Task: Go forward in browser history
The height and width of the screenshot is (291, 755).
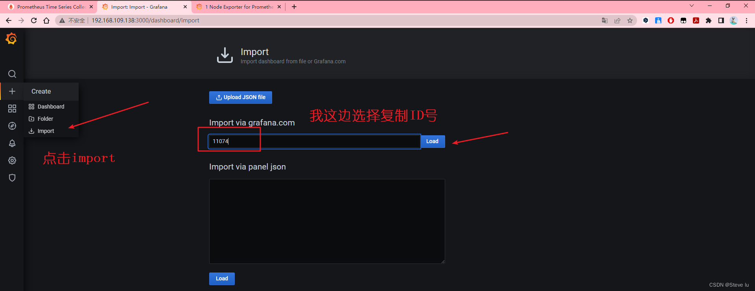Action: pos(21,20)
